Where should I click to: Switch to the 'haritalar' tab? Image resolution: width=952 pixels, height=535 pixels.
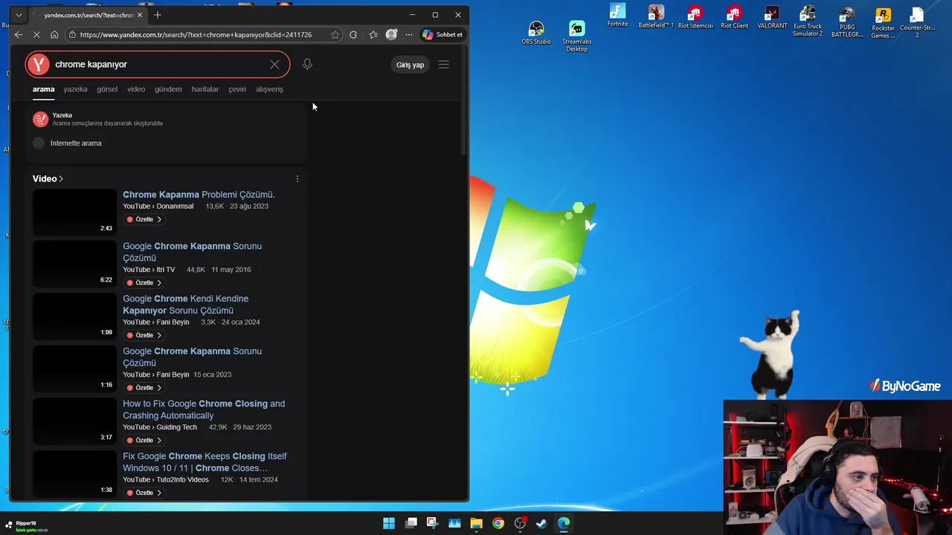(205, 89)
